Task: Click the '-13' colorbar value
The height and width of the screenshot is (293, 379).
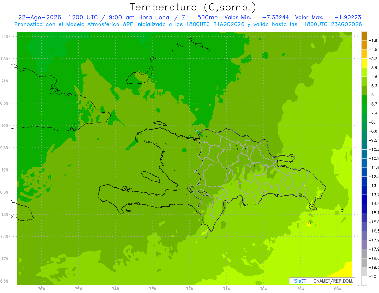Action: tap(372, 186)
